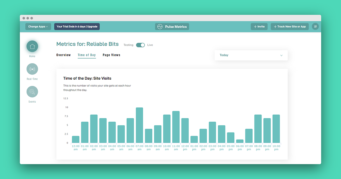341x179 pixels.
Task: Select the tallest bar at 07:00 am
Action: (x=139, y=125)
